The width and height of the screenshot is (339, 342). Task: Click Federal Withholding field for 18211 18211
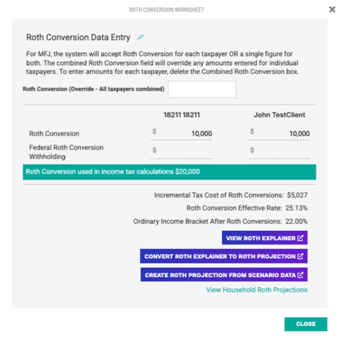(x=182, y=152)
